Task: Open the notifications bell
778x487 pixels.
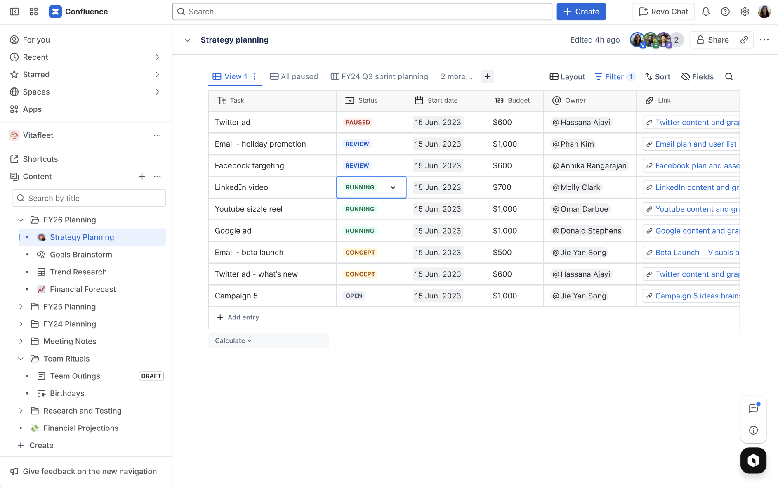Action: (705, 12)
